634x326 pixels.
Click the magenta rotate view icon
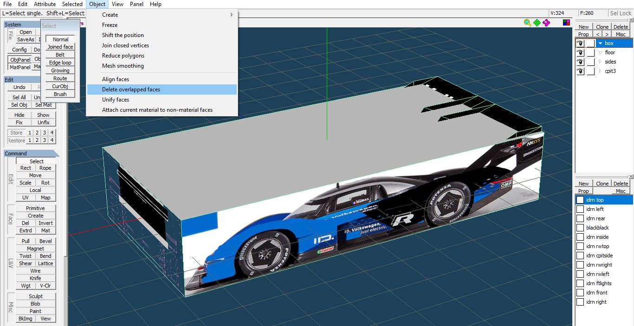pos(546,22)
